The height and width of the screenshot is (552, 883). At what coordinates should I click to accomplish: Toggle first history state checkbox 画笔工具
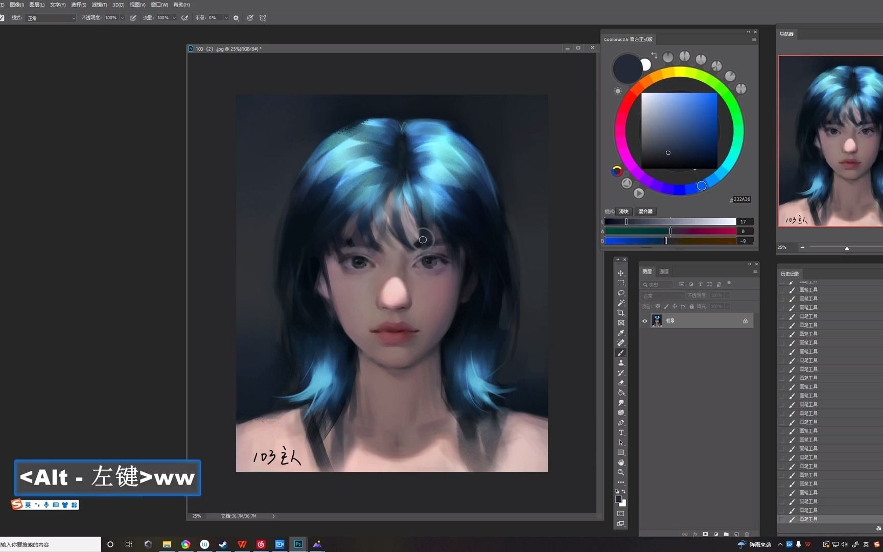coord(782,290)
